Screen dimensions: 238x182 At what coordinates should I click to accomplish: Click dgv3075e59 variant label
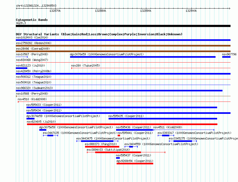tap(76, 127)
